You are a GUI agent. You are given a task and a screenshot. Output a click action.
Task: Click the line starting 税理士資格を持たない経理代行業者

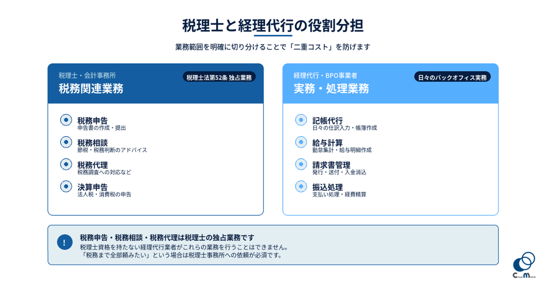tap(185, 247)
